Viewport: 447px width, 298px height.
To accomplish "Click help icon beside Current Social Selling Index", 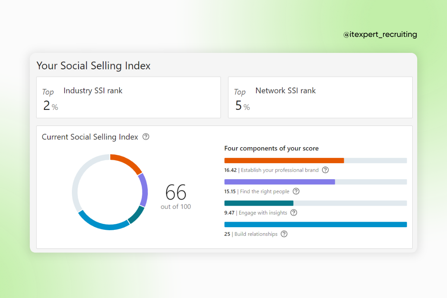I will point(146,137).
